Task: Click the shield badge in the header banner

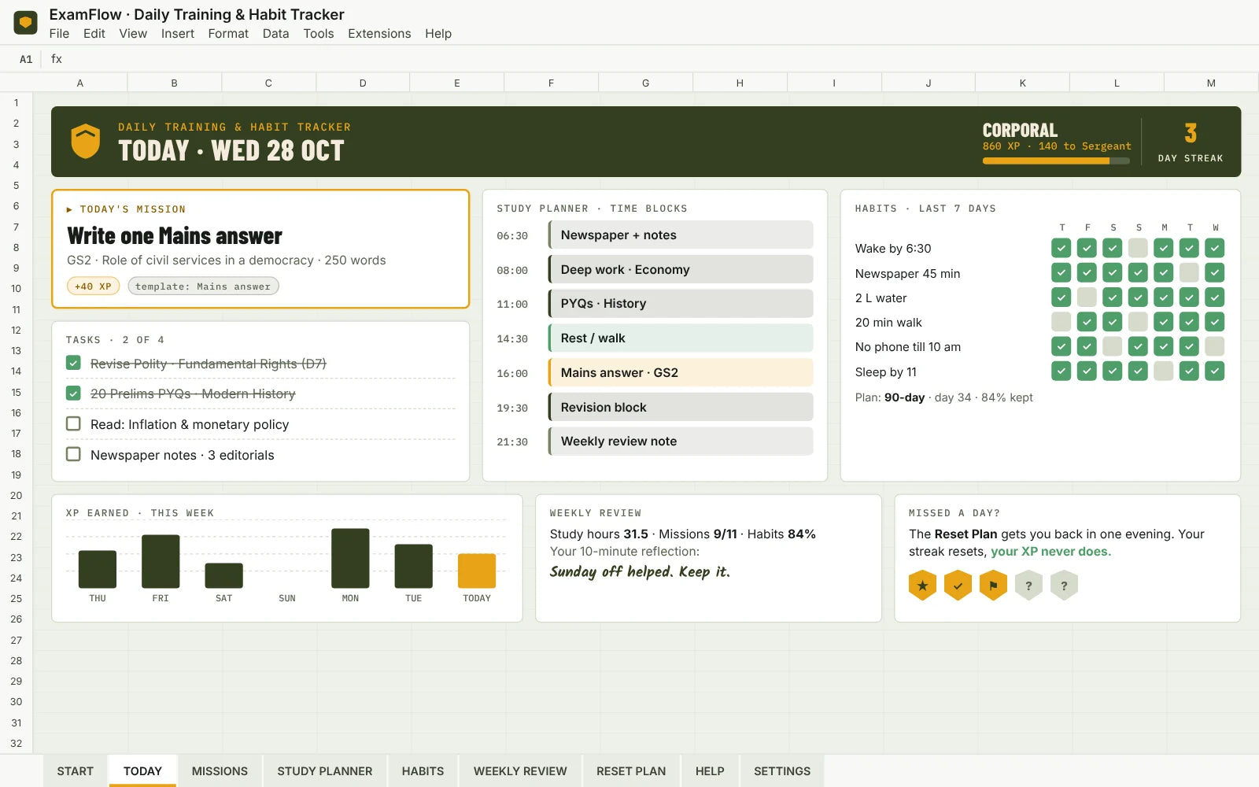Action: click(86, 142)
